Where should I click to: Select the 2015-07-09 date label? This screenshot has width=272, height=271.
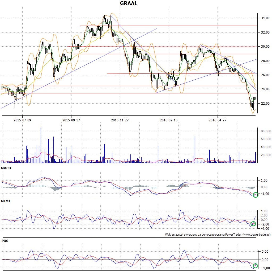[22, 120]
